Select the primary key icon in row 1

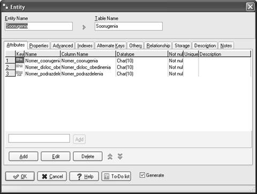20,61
